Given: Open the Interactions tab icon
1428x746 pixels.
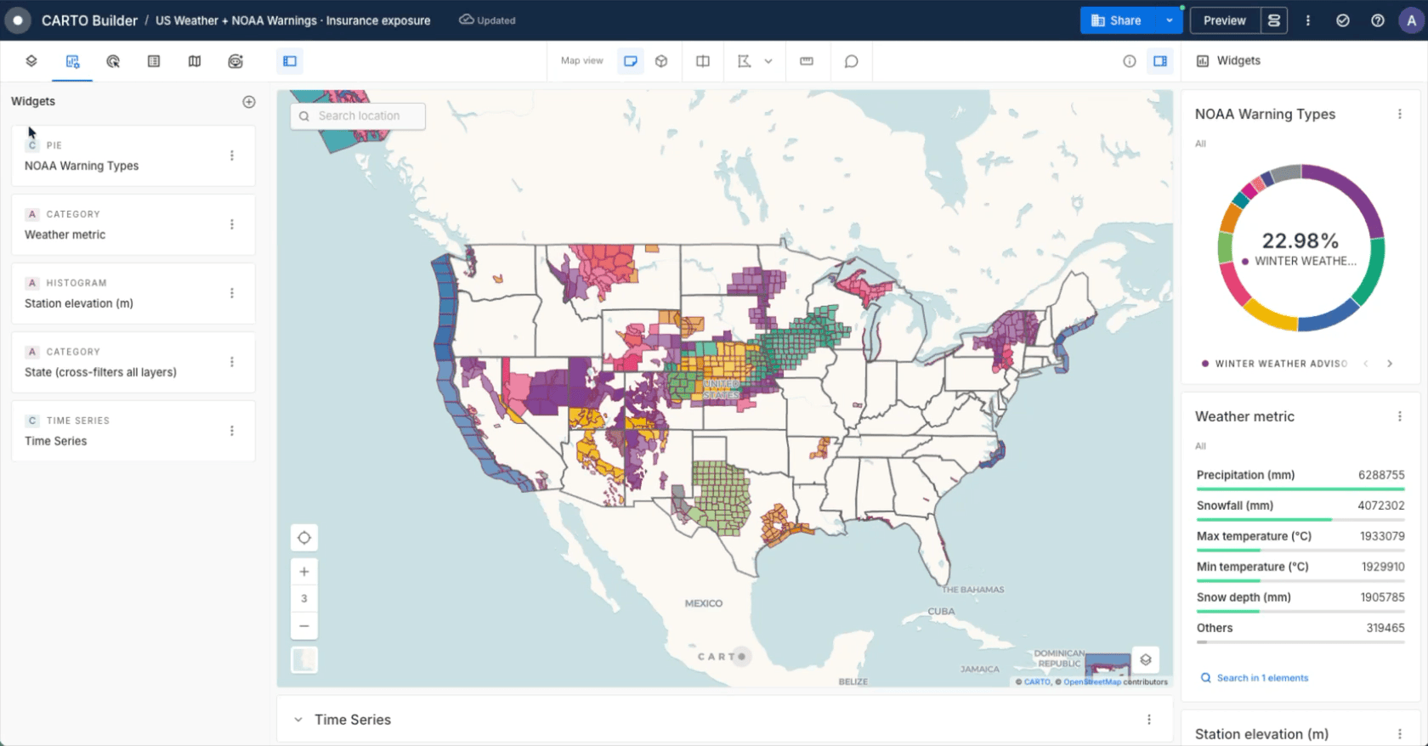Looking at the screenshot, I should click(113, 61).
